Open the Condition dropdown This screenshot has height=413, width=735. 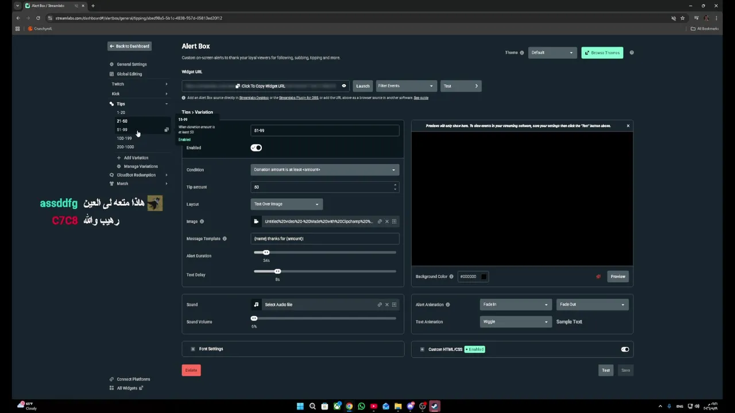(324, 170)
